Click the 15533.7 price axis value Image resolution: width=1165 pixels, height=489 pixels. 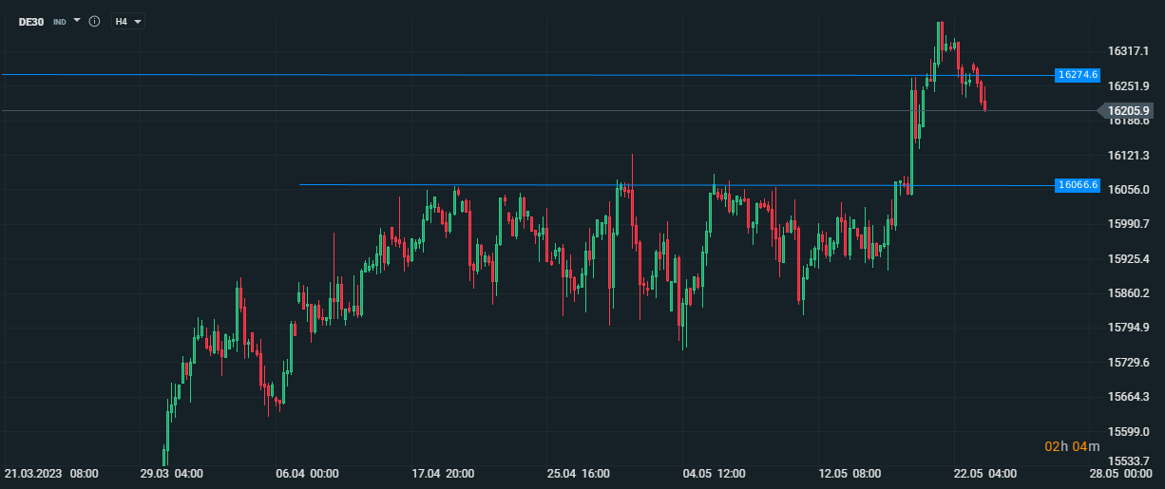tap(1129, 461)
